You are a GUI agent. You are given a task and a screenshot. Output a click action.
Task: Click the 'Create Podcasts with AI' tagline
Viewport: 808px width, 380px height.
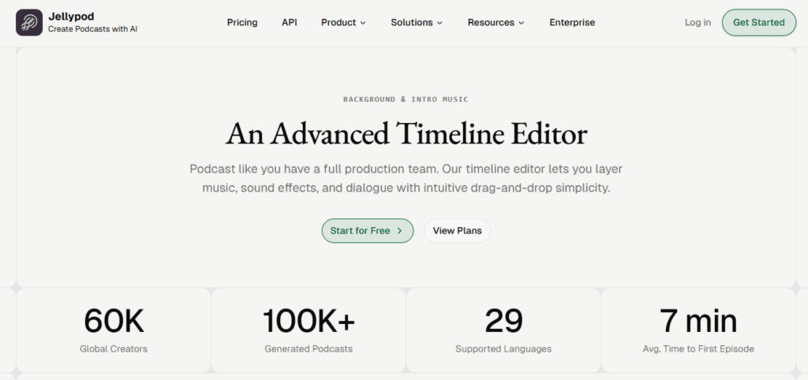92,29
